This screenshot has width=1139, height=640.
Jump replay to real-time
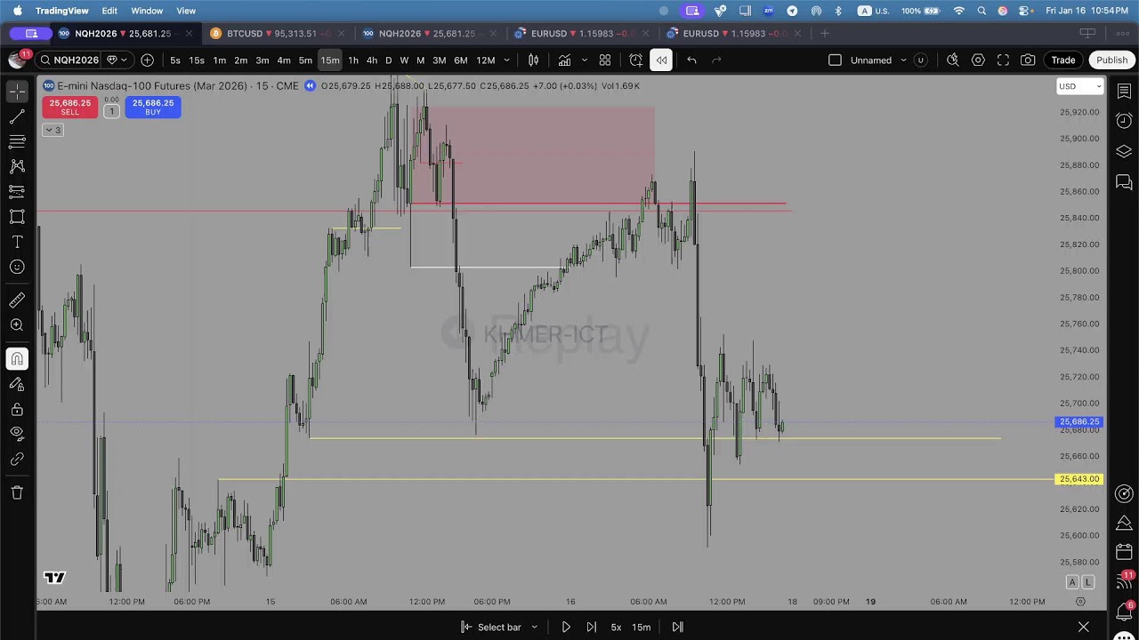point(677,627)
